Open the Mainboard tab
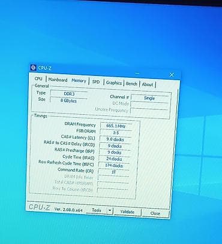Viewport: 222px width, 244px height. (58, 80)
